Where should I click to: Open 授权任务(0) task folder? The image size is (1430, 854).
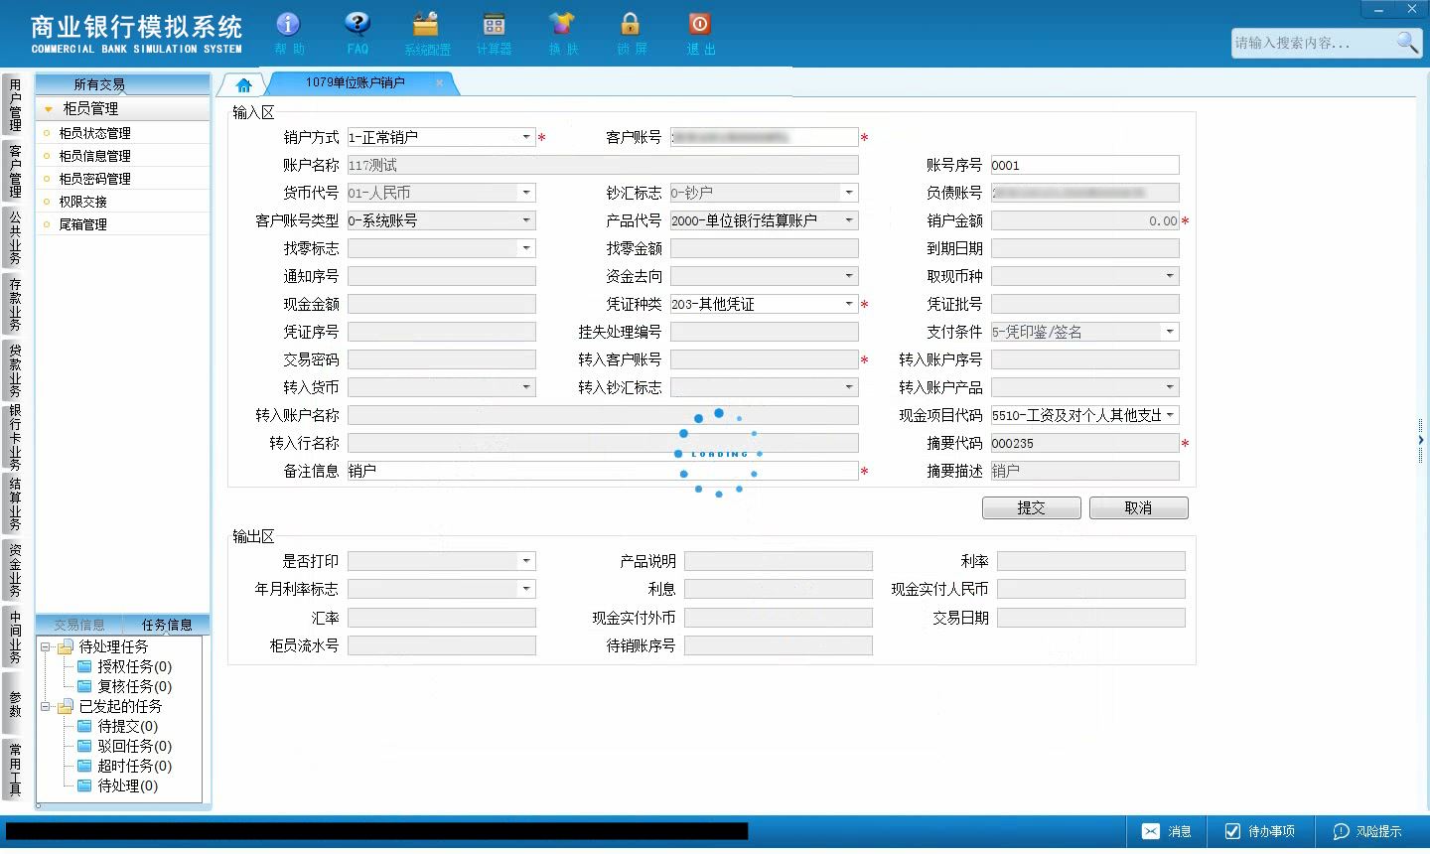click(x=125, y=666)
